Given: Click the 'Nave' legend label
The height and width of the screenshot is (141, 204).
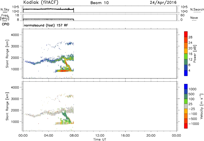Looking at the screenshot, I should click(x=194, y=18).
